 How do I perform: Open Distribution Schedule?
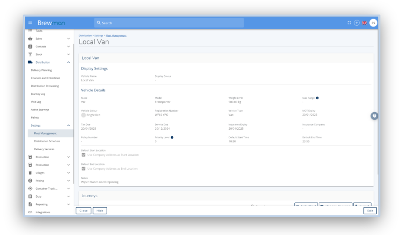(x=47, y=141)
